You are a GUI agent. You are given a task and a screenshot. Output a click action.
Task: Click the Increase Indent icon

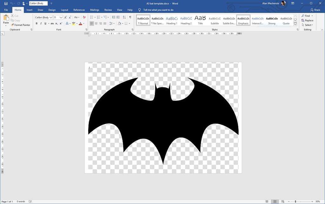118,17
